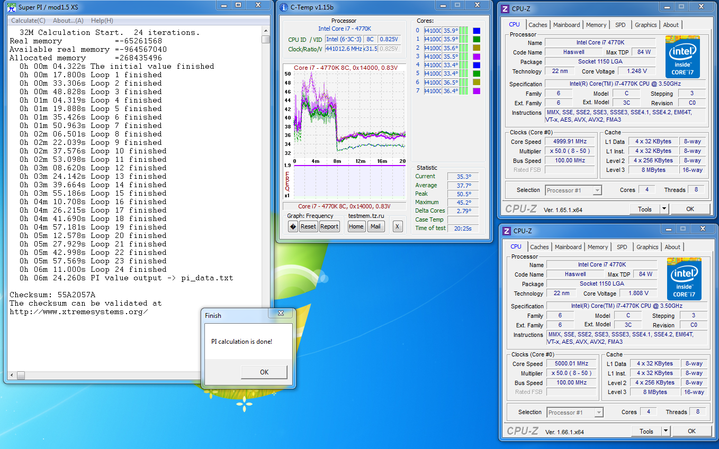
Task: Switch to SPD tab in CPU-Z 1.65.1
Action: click(x=621, y=25)
